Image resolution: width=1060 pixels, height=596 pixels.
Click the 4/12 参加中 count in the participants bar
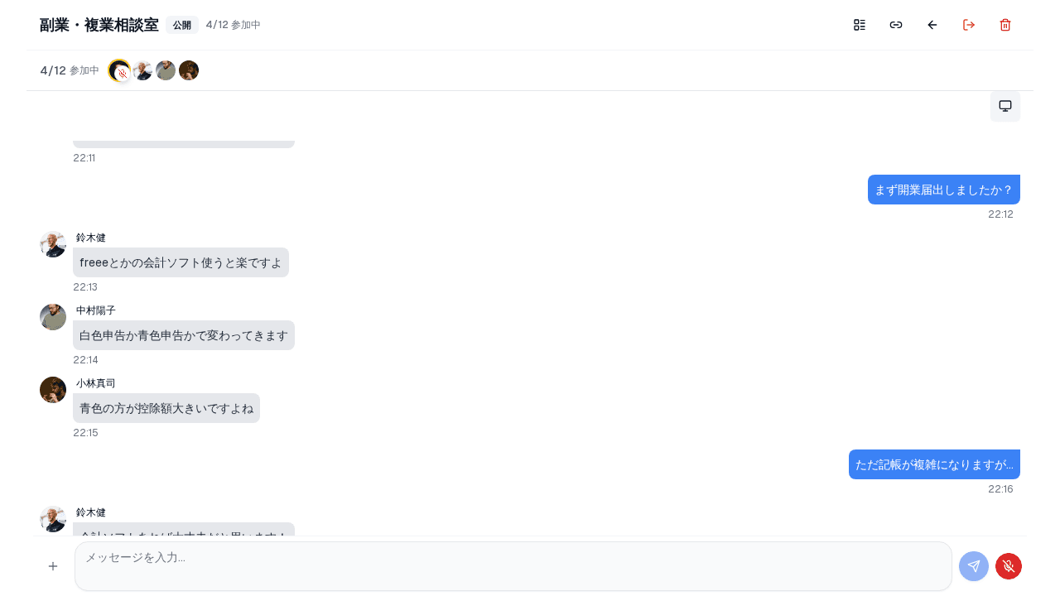pyautogui.click(x=70, y=70)
